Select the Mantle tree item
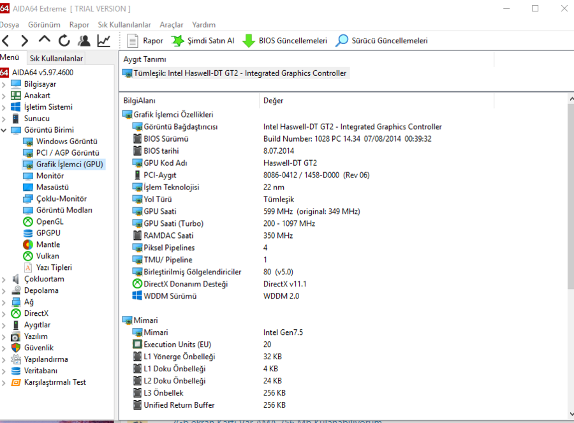The width and height of the screenshot is (574, 423). [x=48, y=245]
